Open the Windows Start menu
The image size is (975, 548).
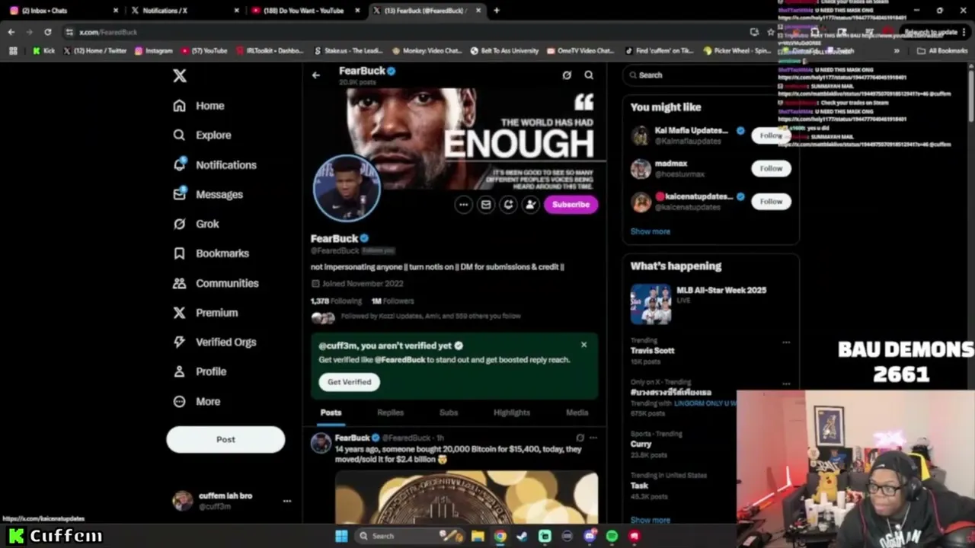pyautogui.click(x=341, y=536)
